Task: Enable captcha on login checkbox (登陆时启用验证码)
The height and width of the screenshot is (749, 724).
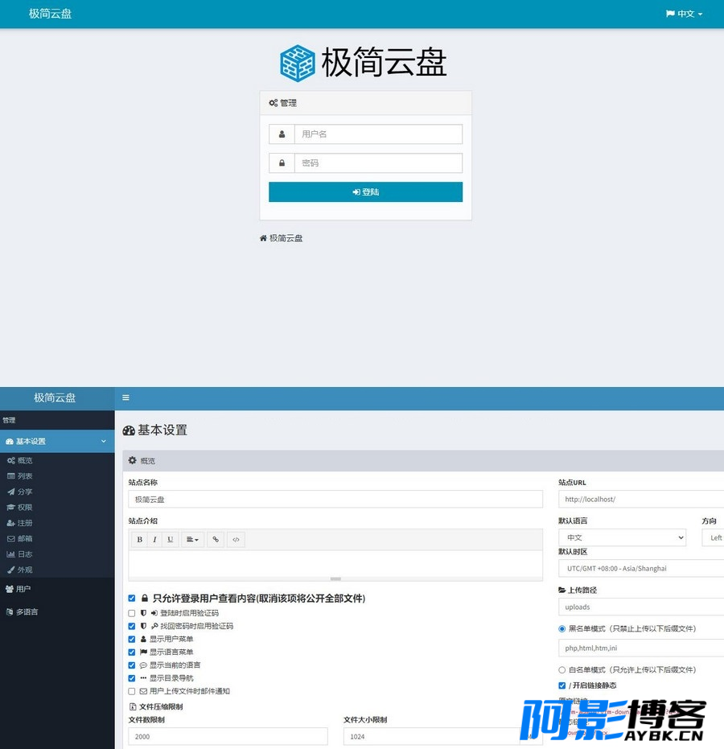Action: tap(132, 613)
